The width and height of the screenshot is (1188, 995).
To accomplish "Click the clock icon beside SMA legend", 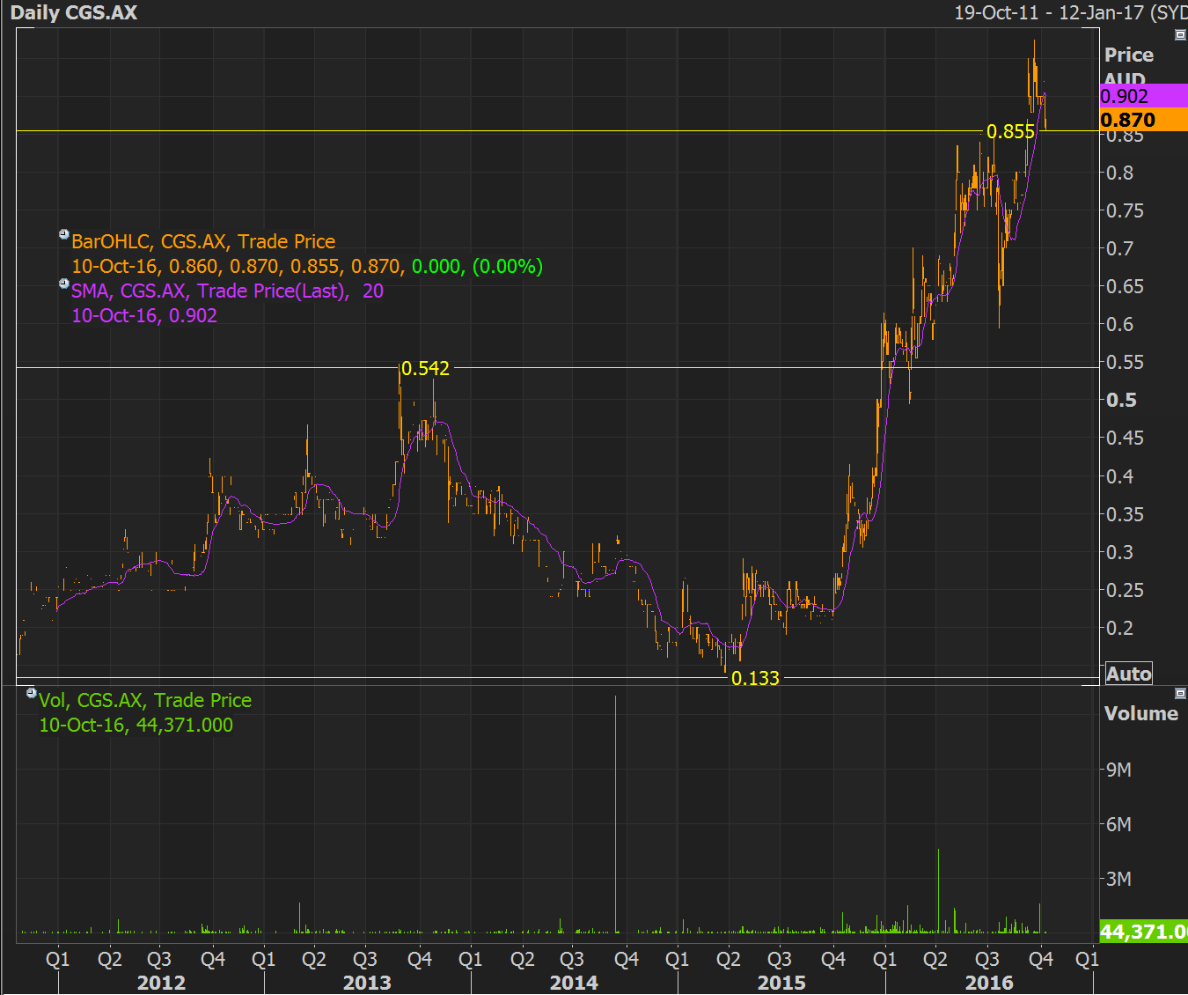I will [63, 284].
